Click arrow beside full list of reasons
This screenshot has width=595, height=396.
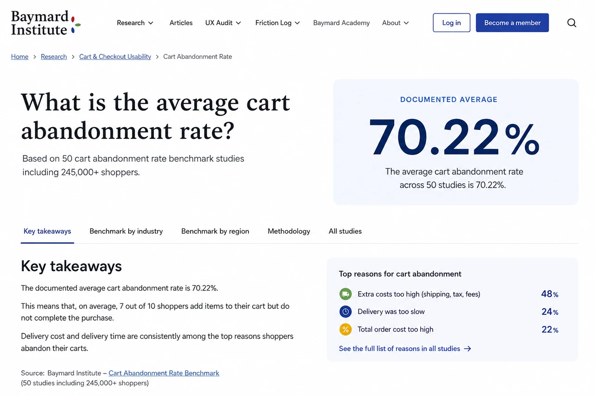tap(468, 349)
